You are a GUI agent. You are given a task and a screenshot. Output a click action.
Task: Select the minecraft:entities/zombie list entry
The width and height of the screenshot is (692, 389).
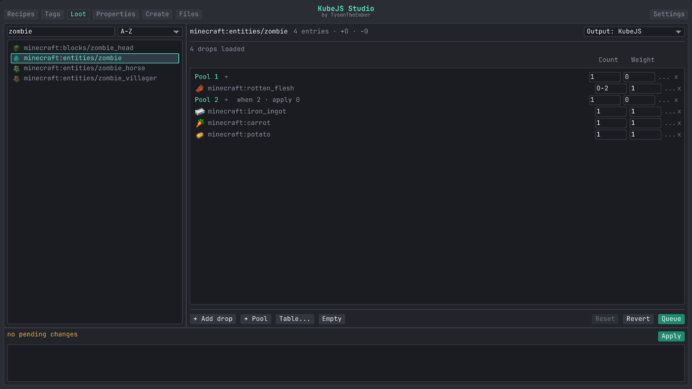point(95,58)
